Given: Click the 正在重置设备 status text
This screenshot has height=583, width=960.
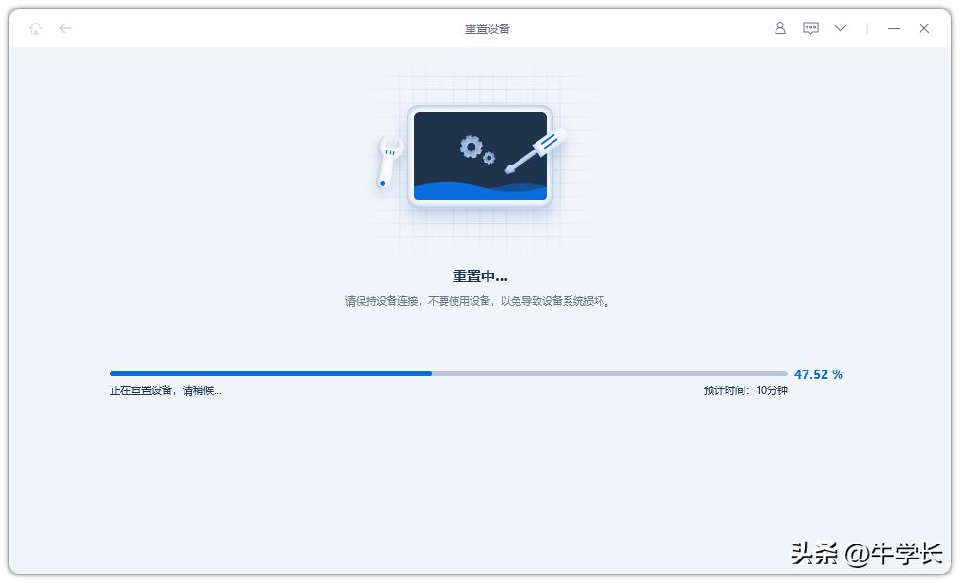Looking at the screenshot, I should pos(167,389).
